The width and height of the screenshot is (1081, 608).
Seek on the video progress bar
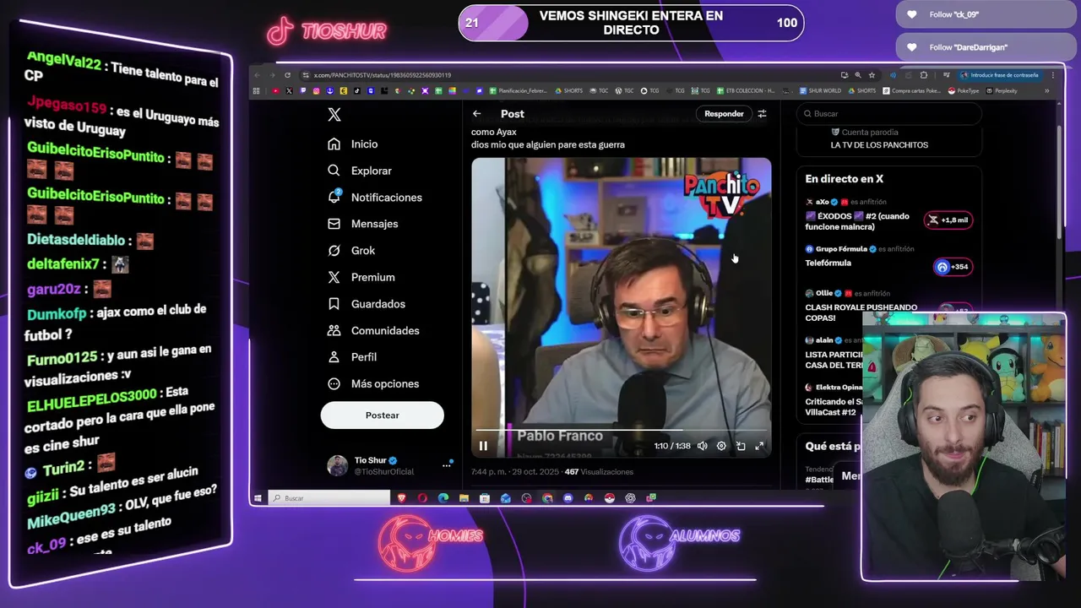[x=621, y=430]
